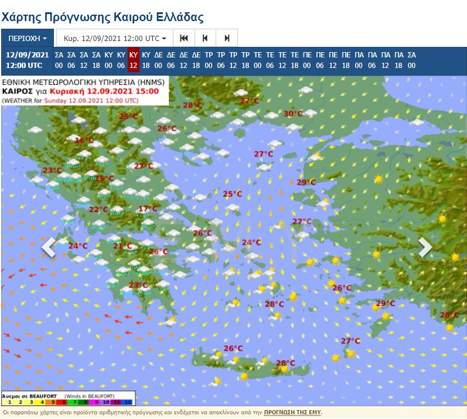The image size is (467, 419).
Task: Select ΚΥ 18 in the timeline
Action: pos(146,60)
